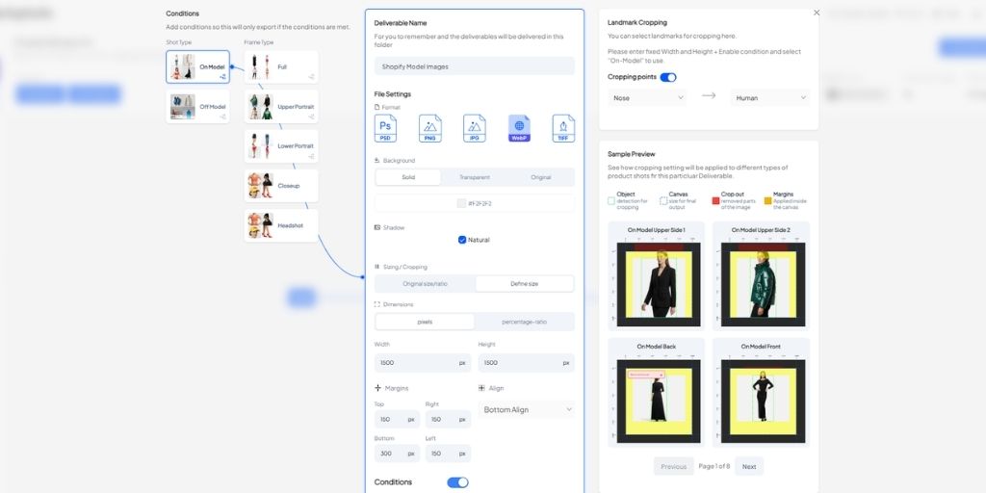Click the Width input field
Screen dimensions: 986x493
coord(423,363)
